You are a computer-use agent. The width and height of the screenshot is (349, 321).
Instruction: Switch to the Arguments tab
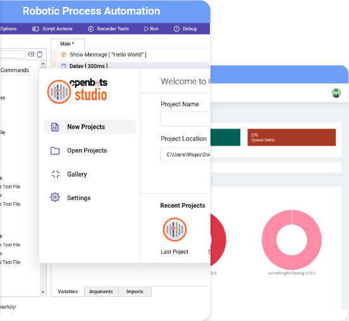click(x=101, y=292)
